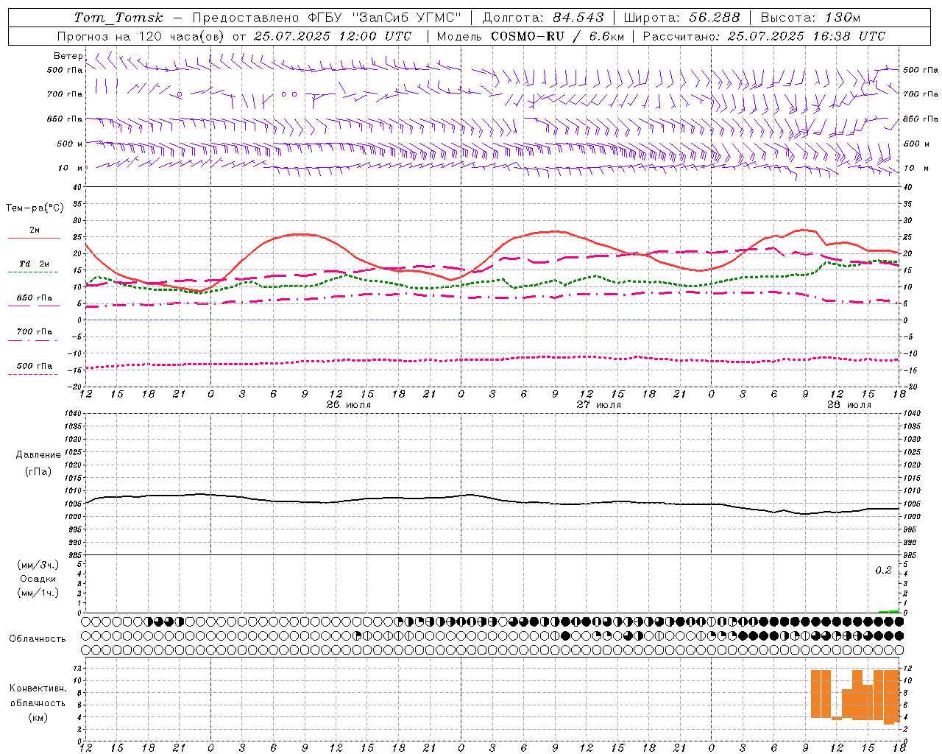The image size is (942, 754).
Task: Click the (мм/1ч.) precipitation unit label
Action: 38,593
